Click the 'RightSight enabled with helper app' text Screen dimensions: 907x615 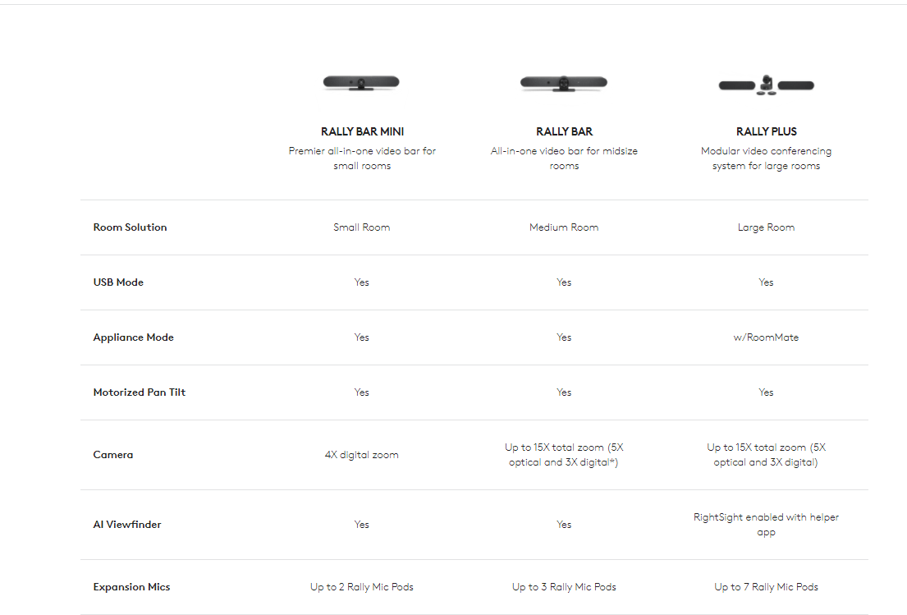[766, 525]
